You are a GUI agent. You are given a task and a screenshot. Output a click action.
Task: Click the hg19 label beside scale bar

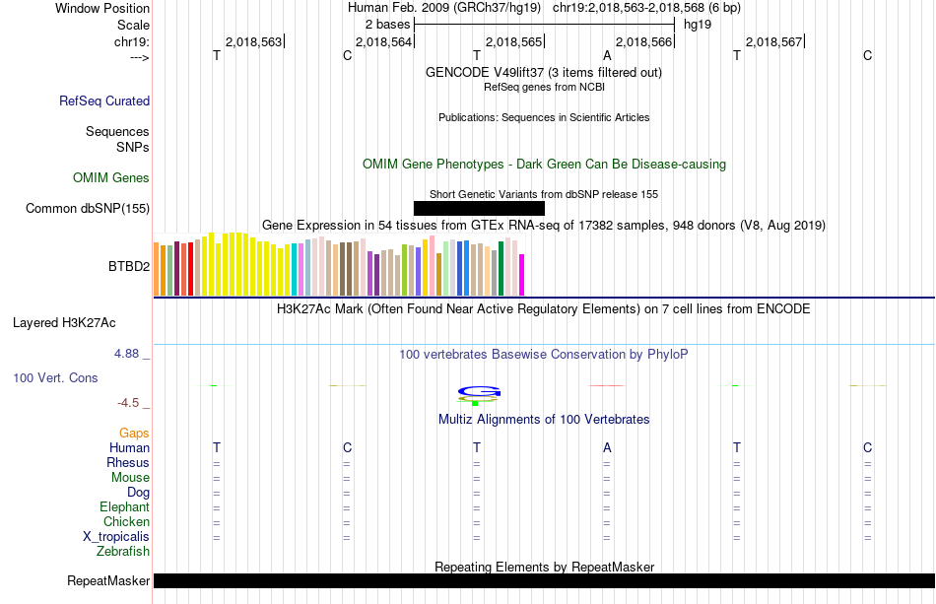(x=698, y=25)
